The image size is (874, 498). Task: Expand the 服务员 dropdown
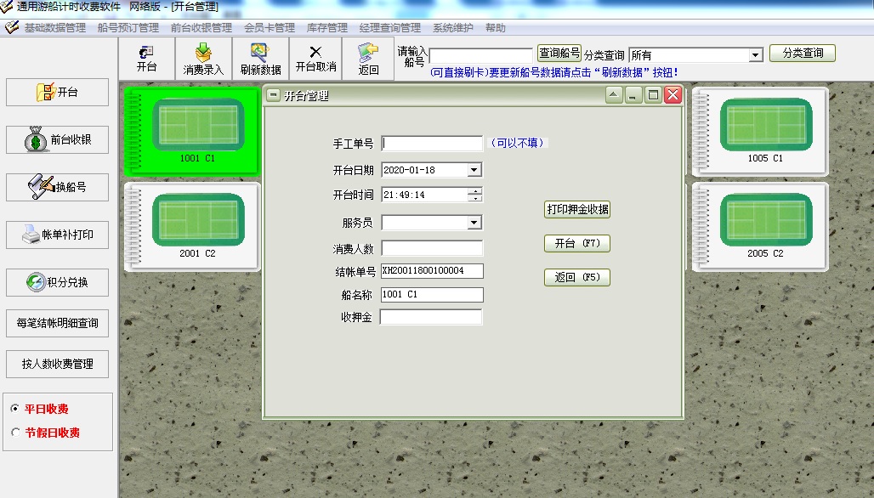(x=474, y=223)
